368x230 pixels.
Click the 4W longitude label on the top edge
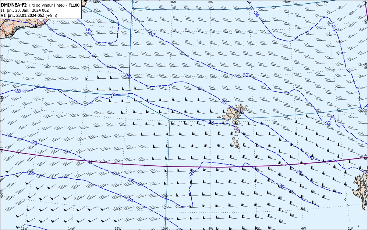coord(287,2)
